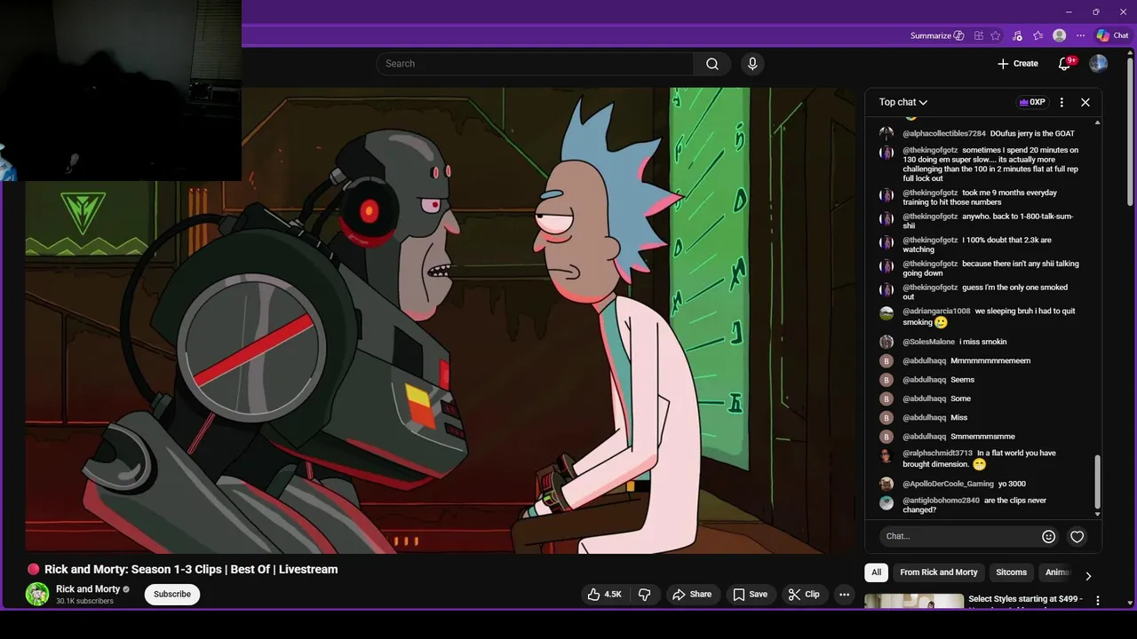
Task: Focus the YouTube search box
Action: [x=535, y=64]
